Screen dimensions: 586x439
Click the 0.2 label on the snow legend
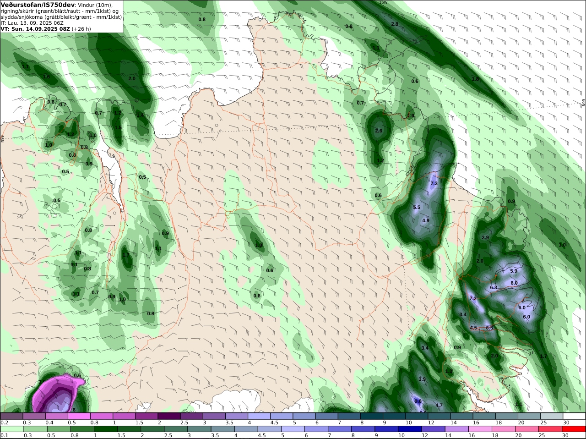[4, 423]
